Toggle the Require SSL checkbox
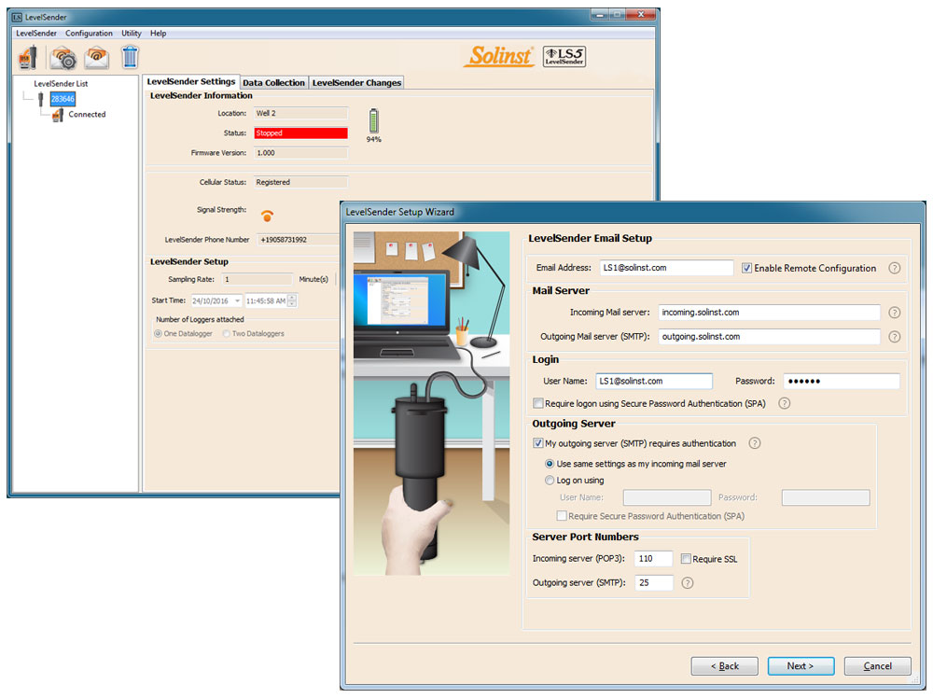This screenshot has width=933, height=698. (x=686, y=558)
